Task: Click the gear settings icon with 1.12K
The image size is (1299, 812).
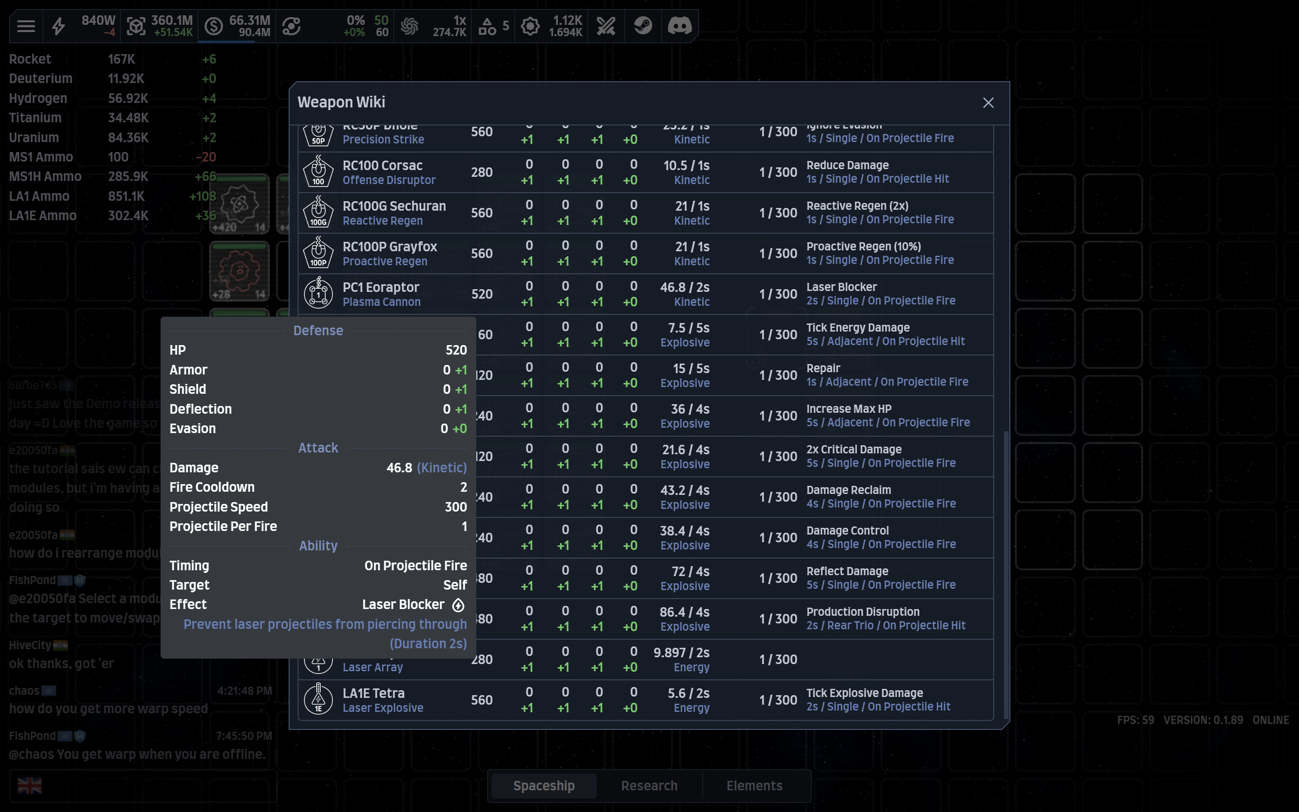Action: [x=530, y=26]
